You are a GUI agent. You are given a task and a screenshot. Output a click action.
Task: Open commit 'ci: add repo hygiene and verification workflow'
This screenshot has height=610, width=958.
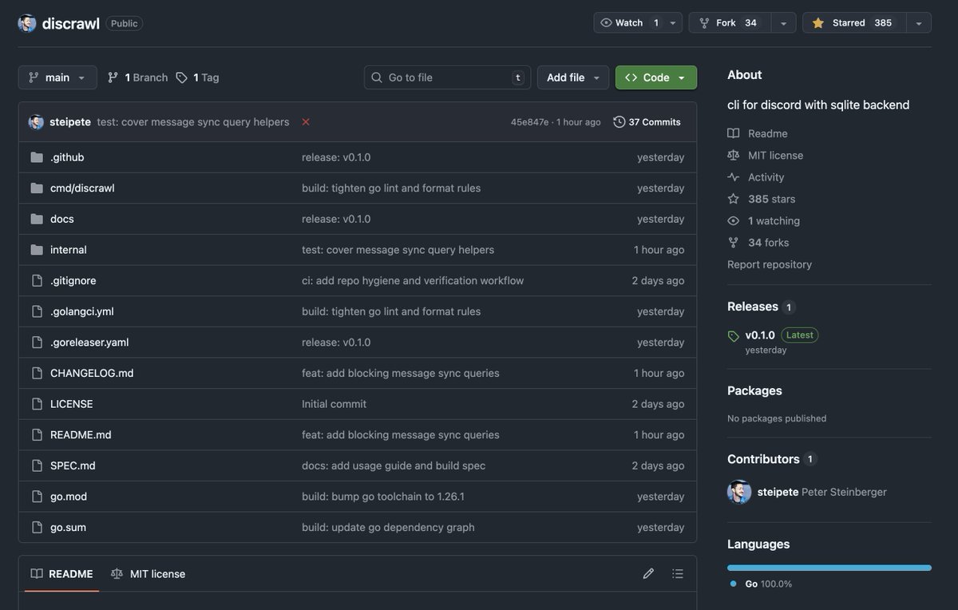click(x=413, y=281)
